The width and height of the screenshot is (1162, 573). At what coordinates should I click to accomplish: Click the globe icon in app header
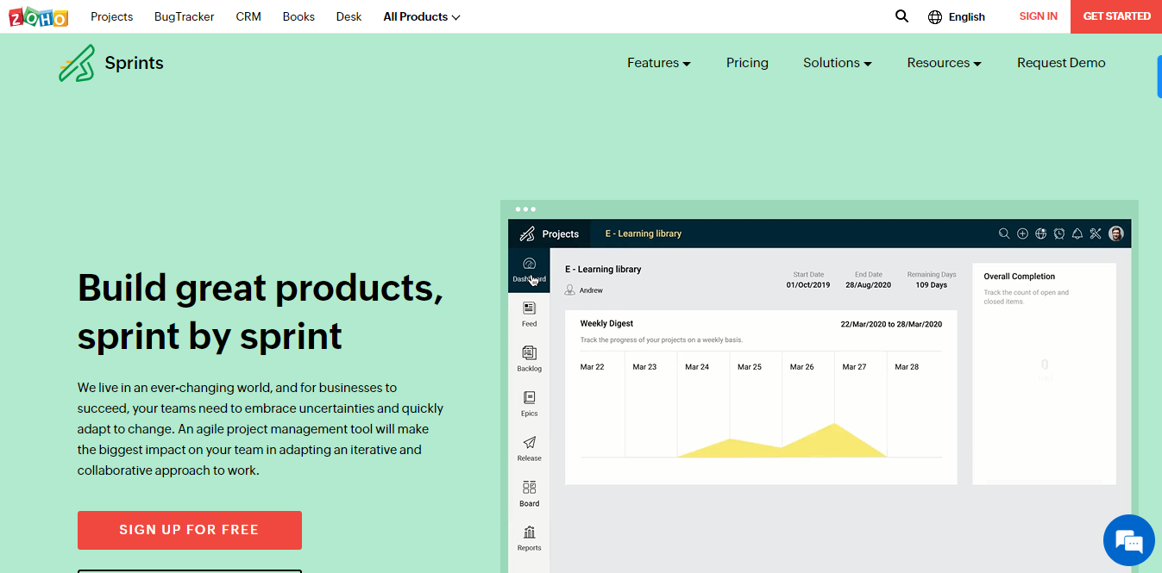click(1041, 234)
